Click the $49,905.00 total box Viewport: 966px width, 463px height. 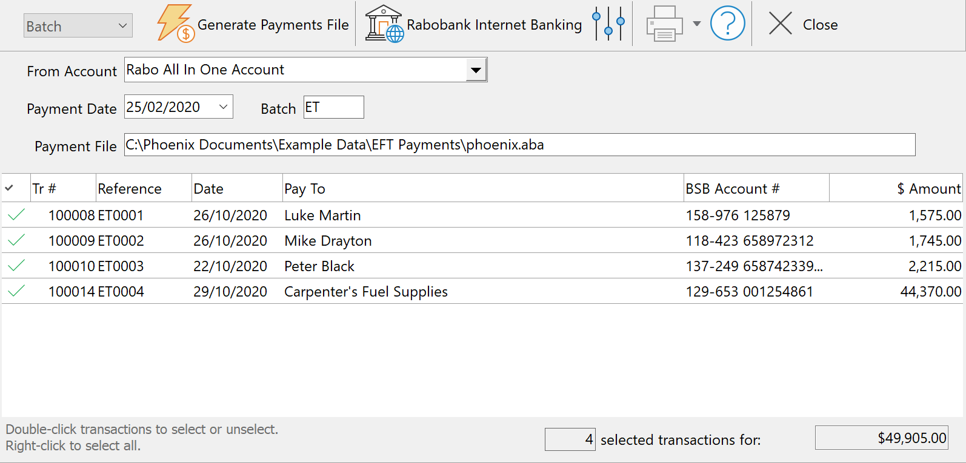click(x=882, y=438)
